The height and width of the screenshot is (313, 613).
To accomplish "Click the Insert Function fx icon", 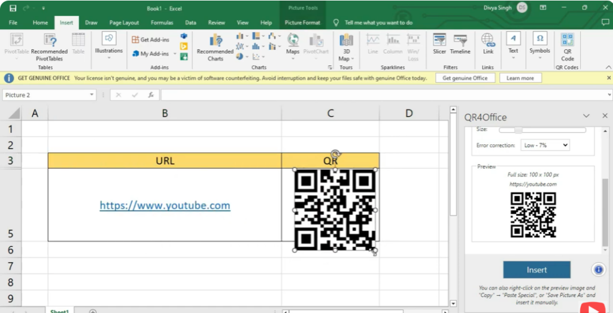I will click(151, 95).
